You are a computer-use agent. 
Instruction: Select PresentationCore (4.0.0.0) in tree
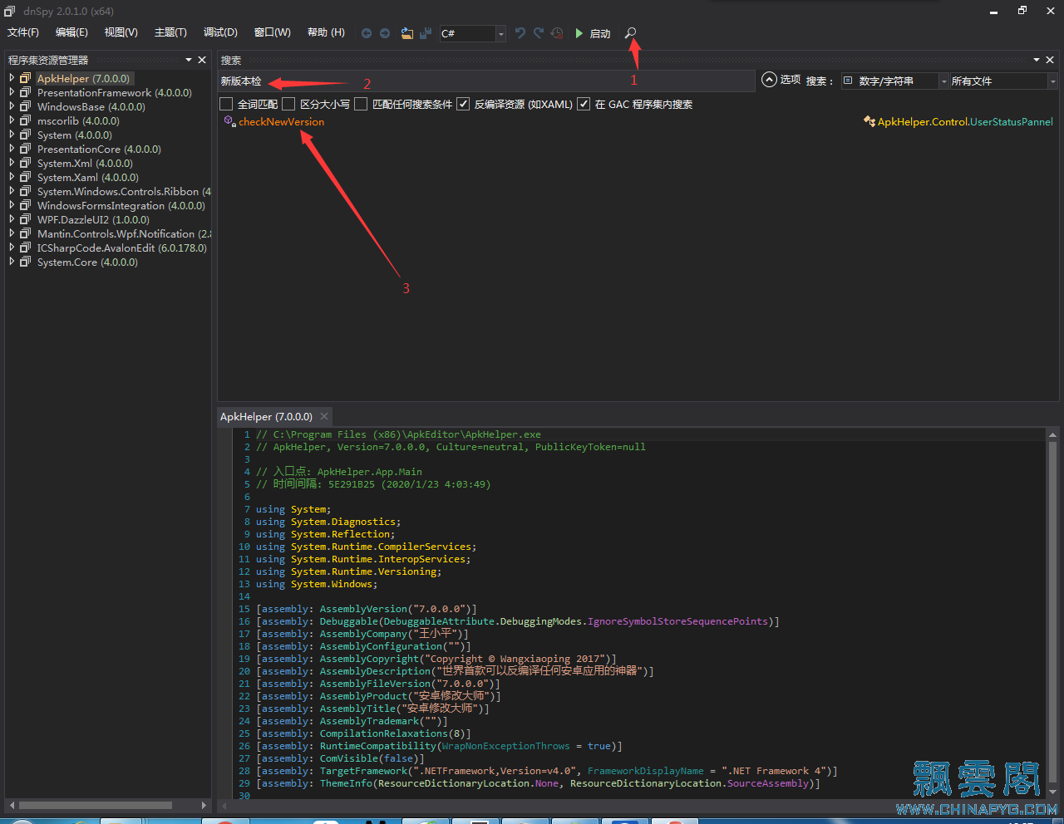[99, 149]
